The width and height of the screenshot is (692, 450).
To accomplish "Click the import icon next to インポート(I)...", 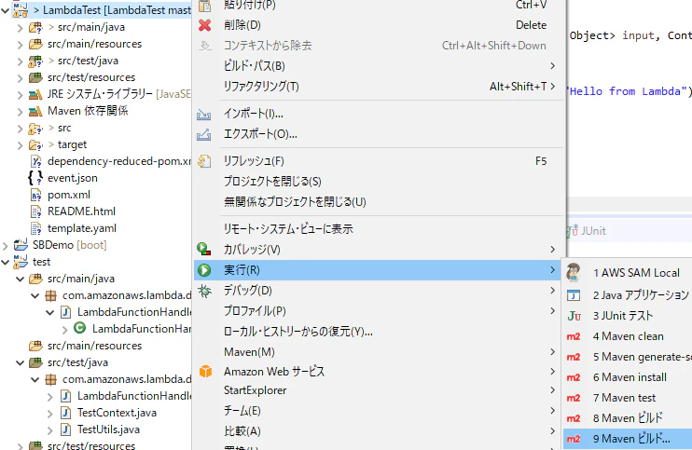I will (x=203, y=115).
